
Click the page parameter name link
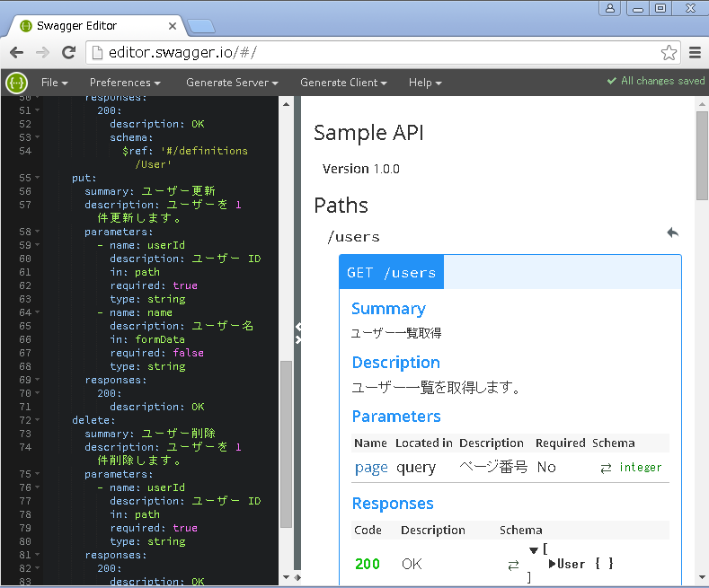(371, 468)
